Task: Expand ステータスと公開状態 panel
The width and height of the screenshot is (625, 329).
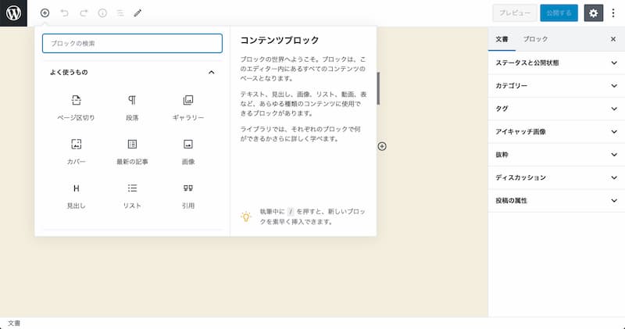Action: tap(556, 63)
